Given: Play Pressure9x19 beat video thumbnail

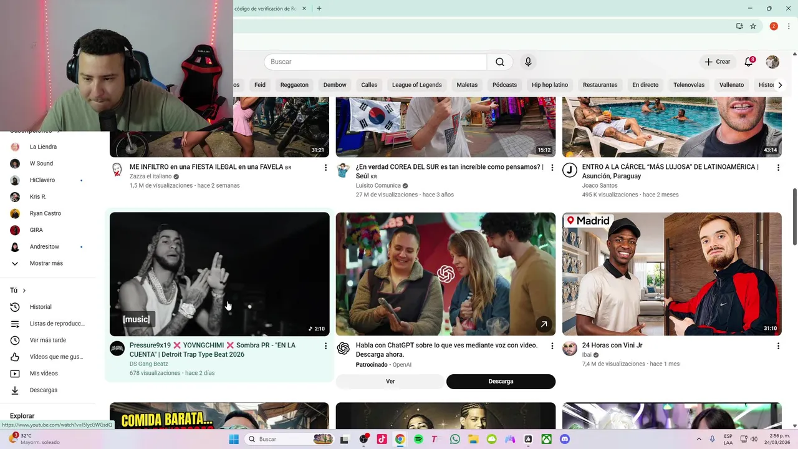Looking at the screenshot, I should coord(219,274).
